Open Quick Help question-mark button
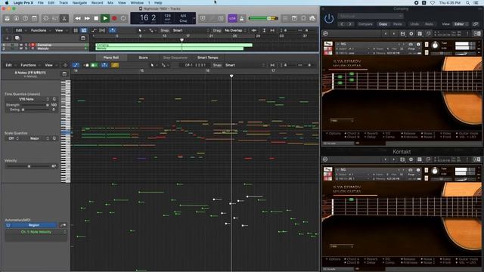 25,18
